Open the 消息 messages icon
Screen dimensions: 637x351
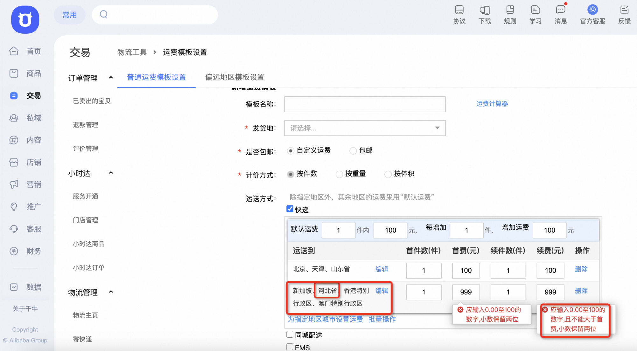pyautogui.click(x=561, y=15)
